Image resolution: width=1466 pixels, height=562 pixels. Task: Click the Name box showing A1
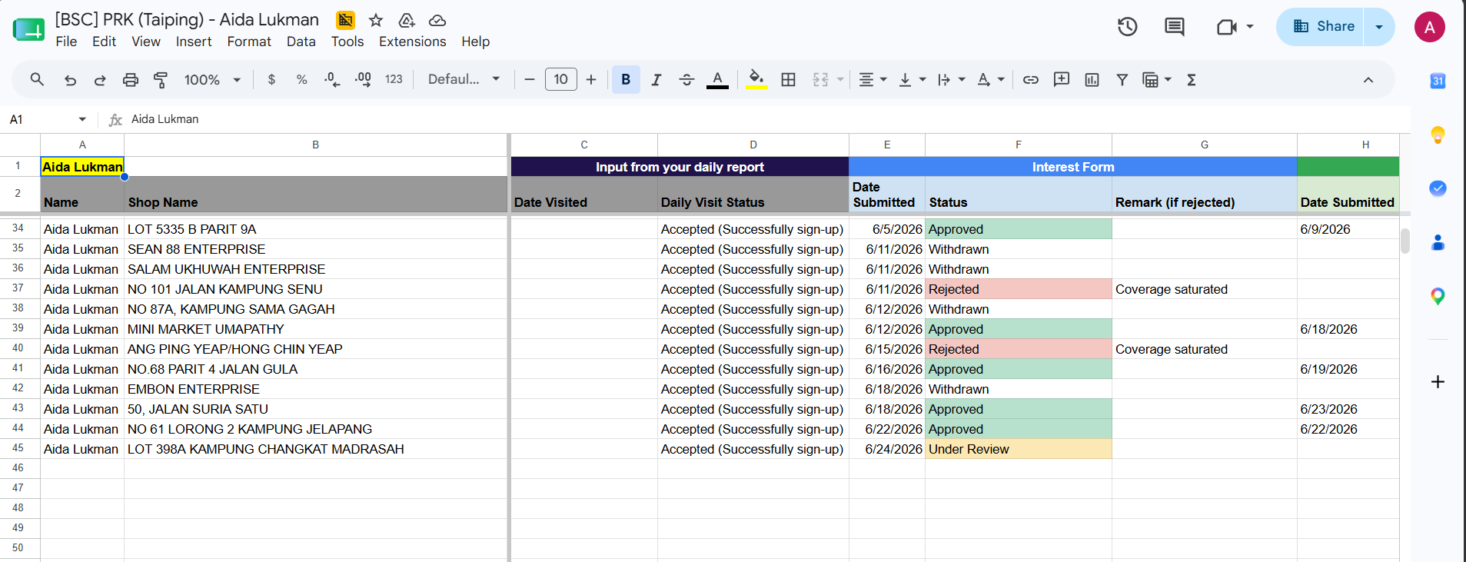[x=38, y=119]
